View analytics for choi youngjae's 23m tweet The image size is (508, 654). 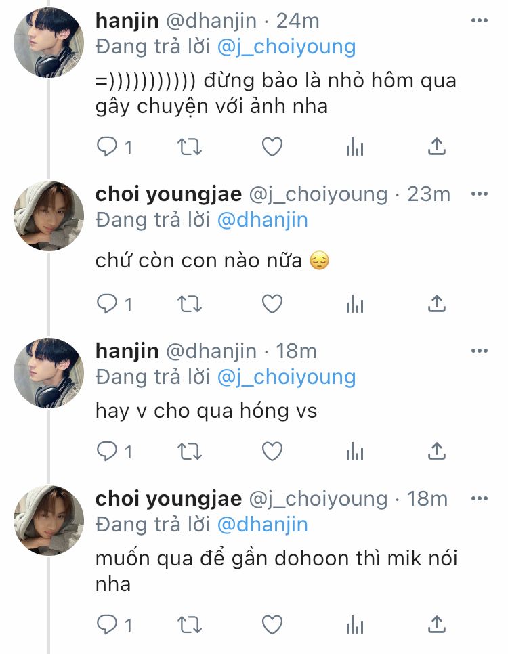point(354,305)
